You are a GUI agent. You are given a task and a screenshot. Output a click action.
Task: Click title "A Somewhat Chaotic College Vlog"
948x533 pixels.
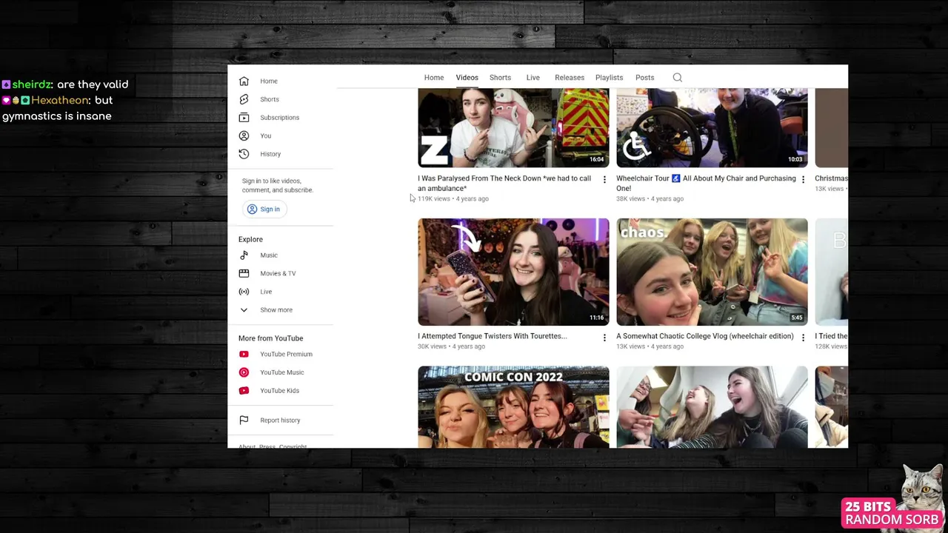pyautogui.click(x=704, y=336)
